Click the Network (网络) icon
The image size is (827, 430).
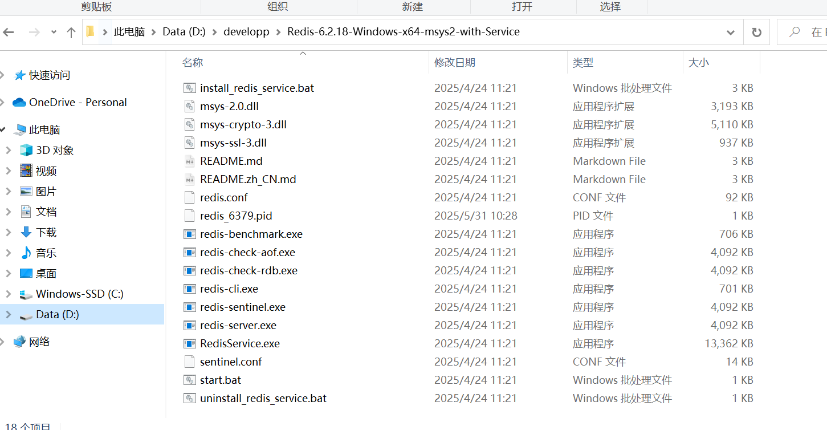click(20, 342)
